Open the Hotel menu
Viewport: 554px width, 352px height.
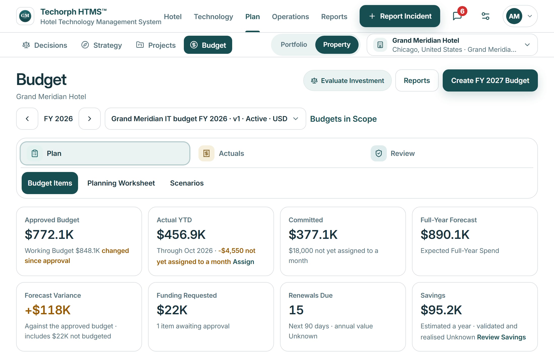(x=172, y=17)
